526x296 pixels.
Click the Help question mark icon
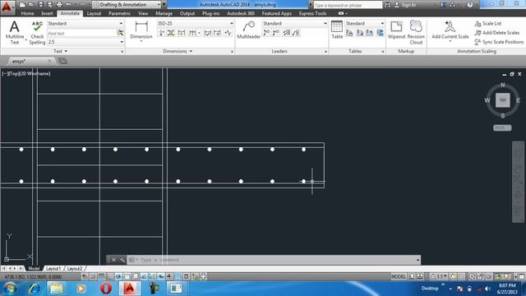pos(470,5)
